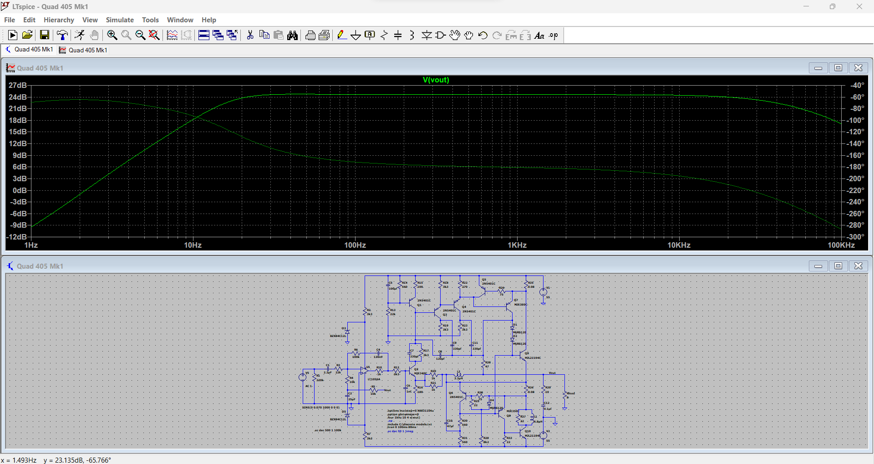Select the Drag closed hand tool
The height and width of the screenshot is (464, 874).
coord(469,35)
